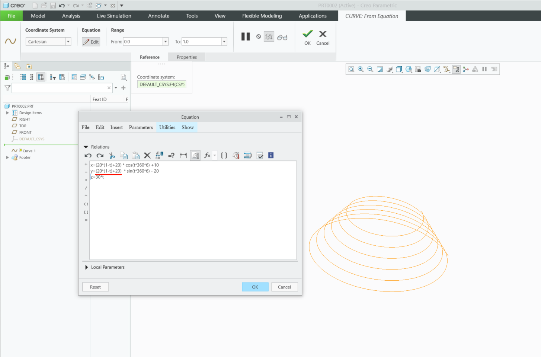Copy relation text in Equation dialog
541x357 pixels.
tap(124, 156)
